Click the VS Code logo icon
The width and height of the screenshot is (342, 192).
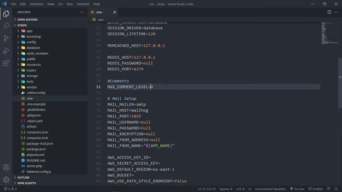5,4
